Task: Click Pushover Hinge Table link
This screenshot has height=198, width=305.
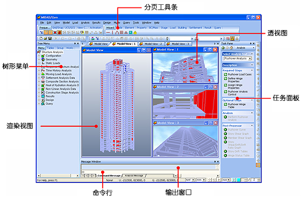Action: pos(237,106)
